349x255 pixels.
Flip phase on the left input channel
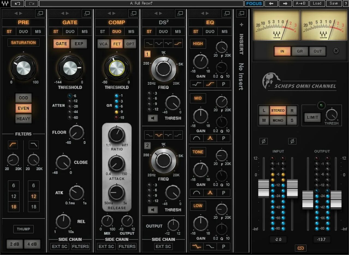tap(263, 141)
